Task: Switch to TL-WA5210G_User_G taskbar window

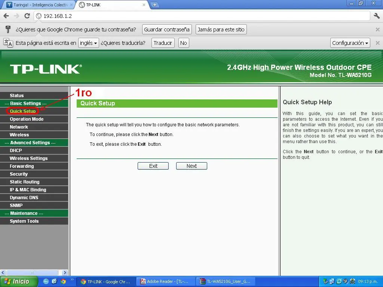Action: pos(226,282)
